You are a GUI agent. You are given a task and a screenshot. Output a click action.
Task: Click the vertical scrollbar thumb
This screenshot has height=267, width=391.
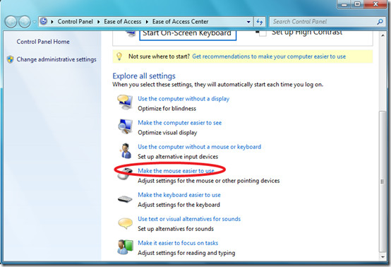tap(383, 182)
